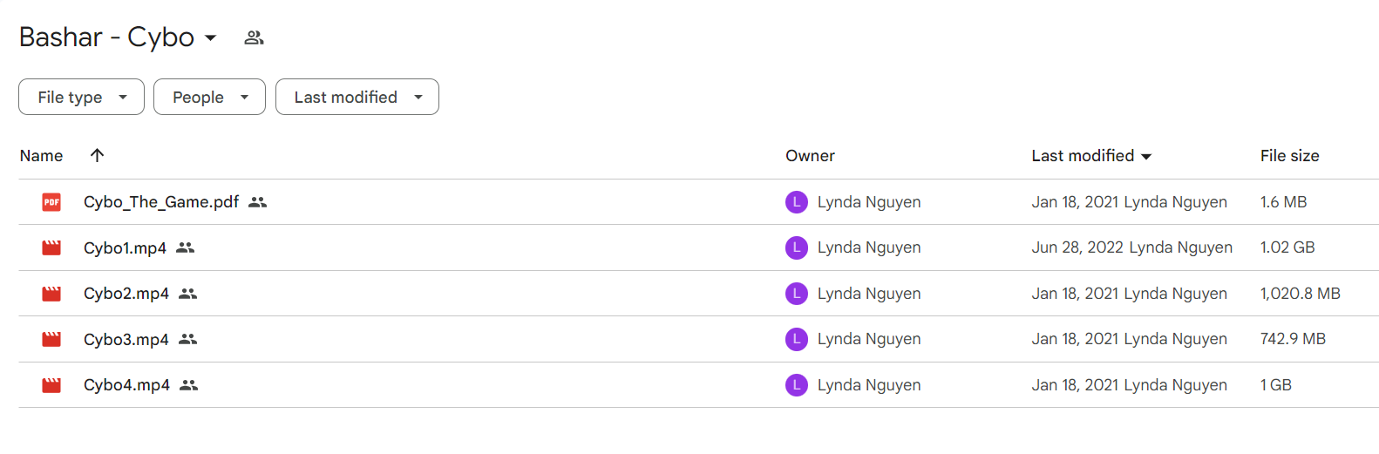Reverse sort order with the Name arrow icon
This screenshot has height=454, width=1379.
point(97,155)
